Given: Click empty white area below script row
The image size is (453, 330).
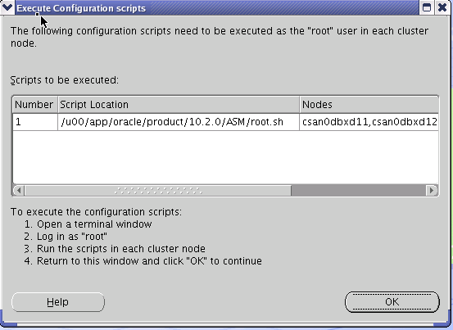Looking at the screenshot, I should [x=225, y=157].
